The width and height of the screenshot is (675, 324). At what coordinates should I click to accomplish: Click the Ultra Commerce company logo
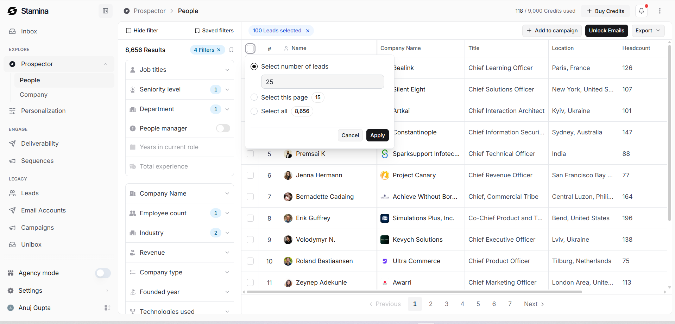coord(385,261)
